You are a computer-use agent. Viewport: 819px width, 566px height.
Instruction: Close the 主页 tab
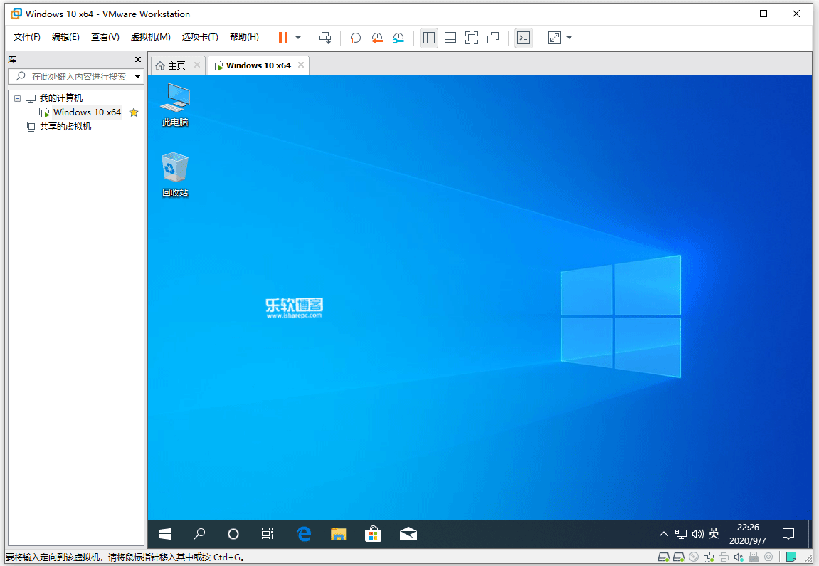(197, 65)
